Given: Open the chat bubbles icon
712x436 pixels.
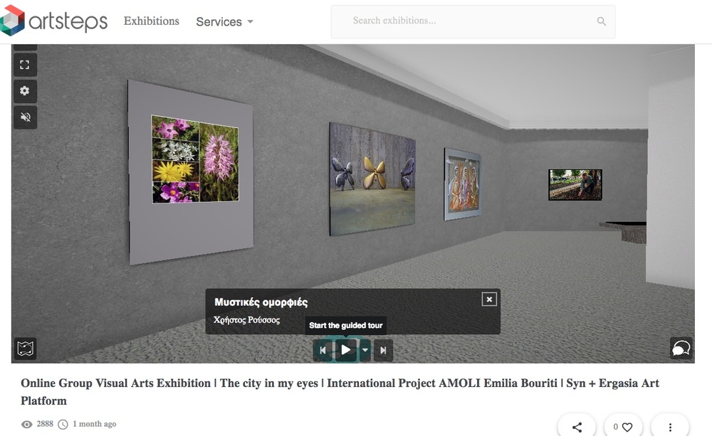Looking at the screenshot, I should coord(681,349).
